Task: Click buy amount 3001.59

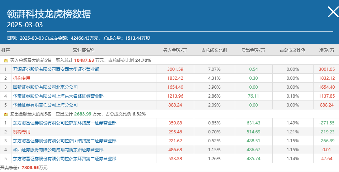Action: pos(175,69)
